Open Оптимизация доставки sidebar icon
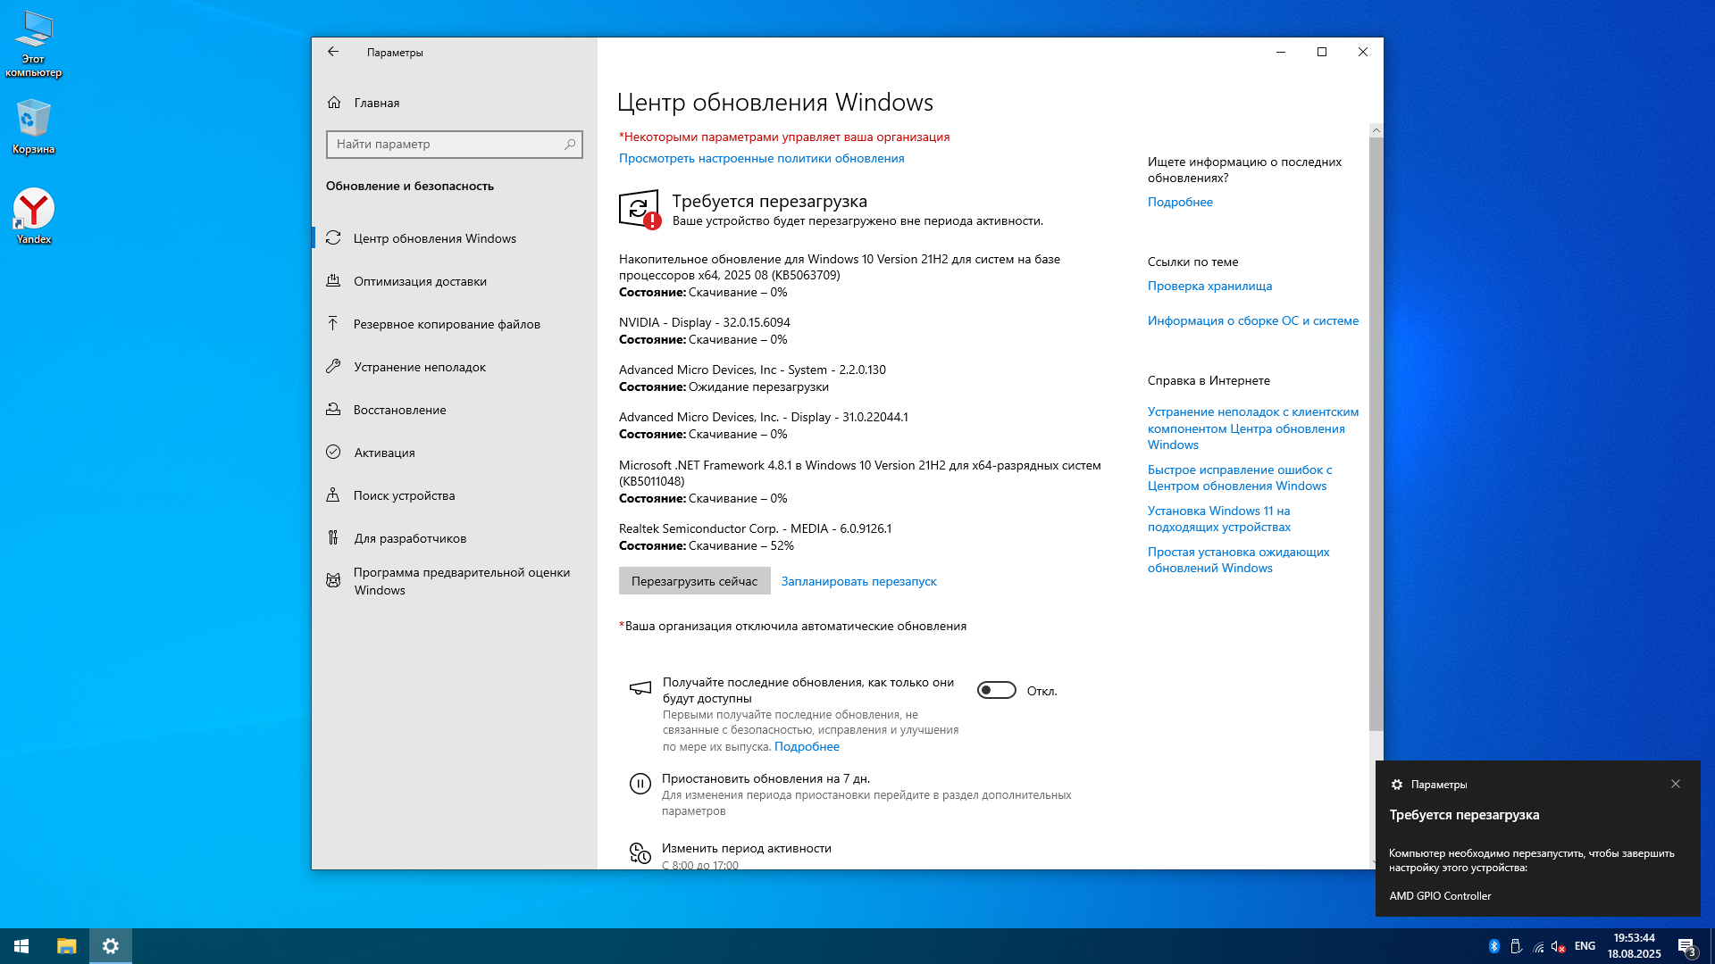Viewport: 1715px width, 964px height. click(x=333, y=281)
